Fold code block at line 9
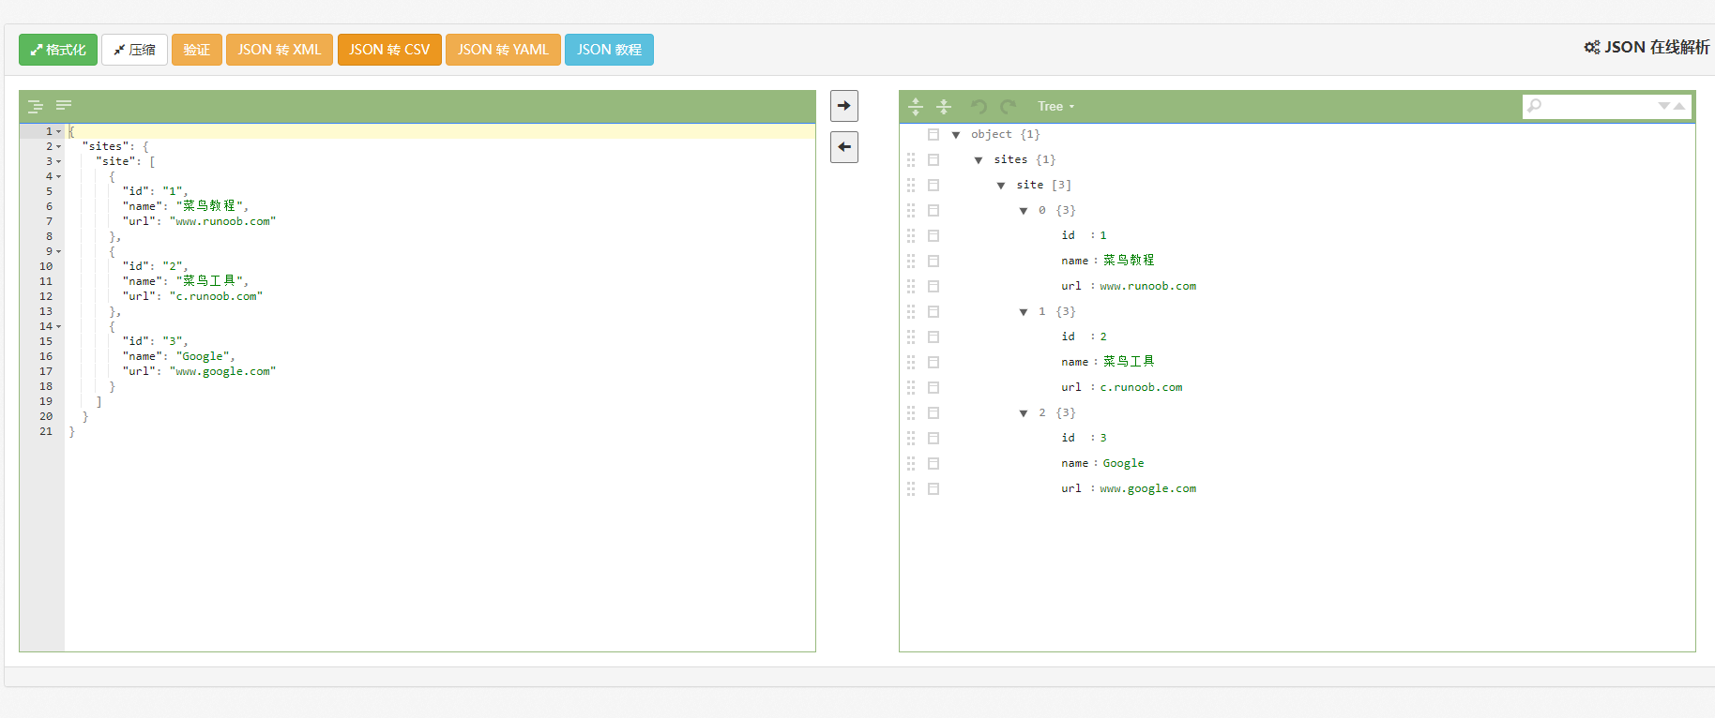This screenshot has width=1715, height=718. pos(59,251)
